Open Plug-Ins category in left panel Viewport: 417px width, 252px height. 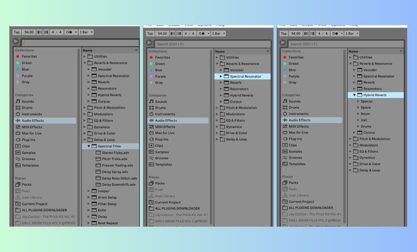click(26, 140)
